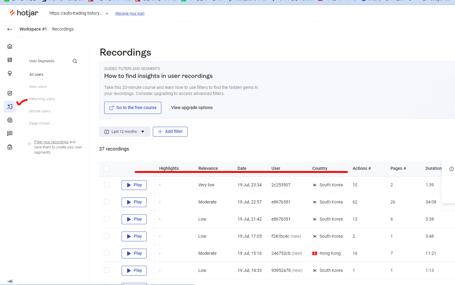Click the Recordings breadcrumb label

(63, 29)
